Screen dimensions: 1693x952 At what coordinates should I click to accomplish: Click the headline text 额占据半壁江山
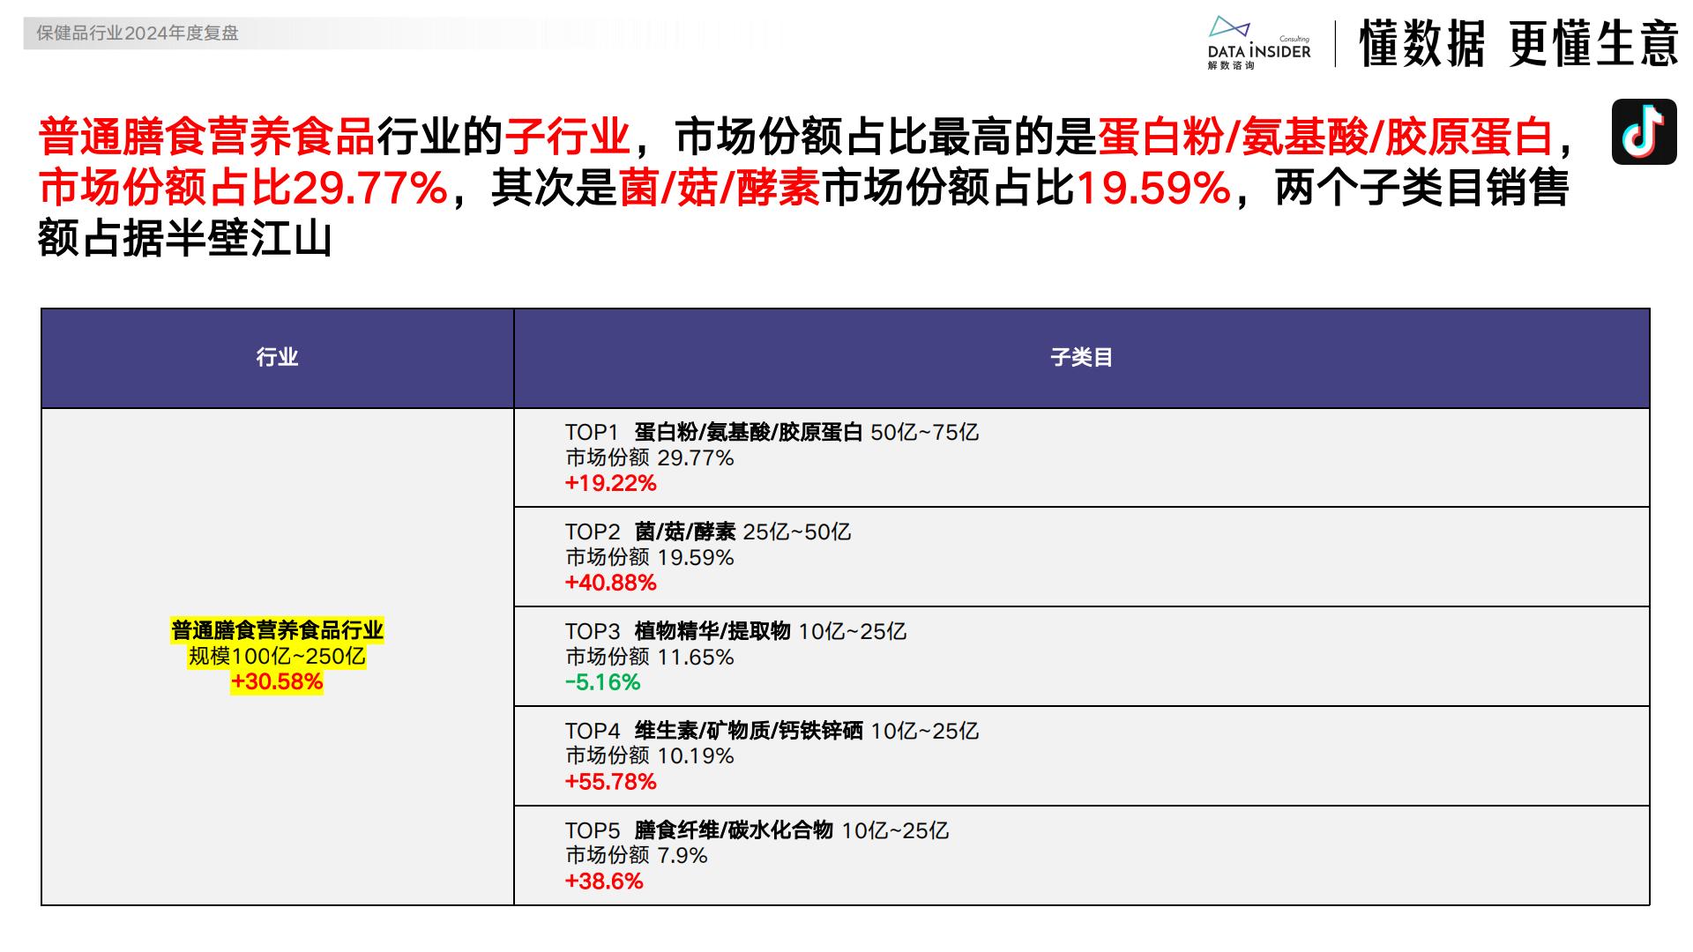(x=185, y=239)
